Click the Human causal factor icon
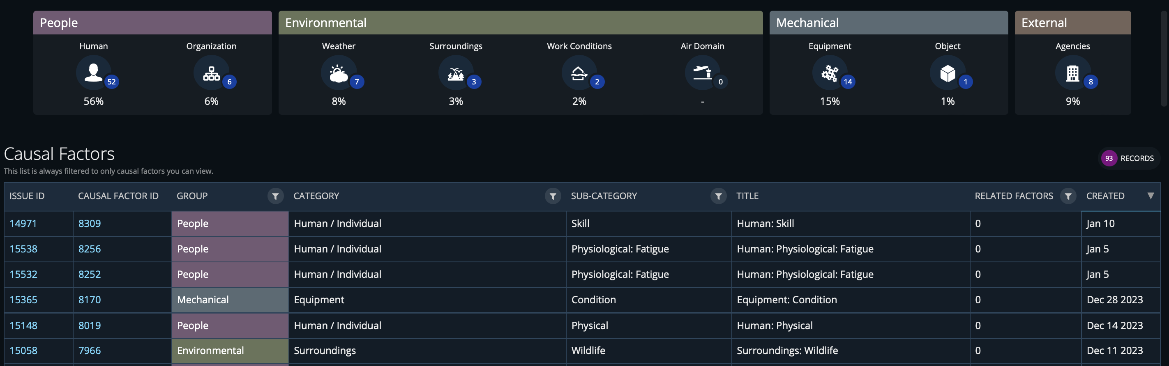 click(94, 73)
